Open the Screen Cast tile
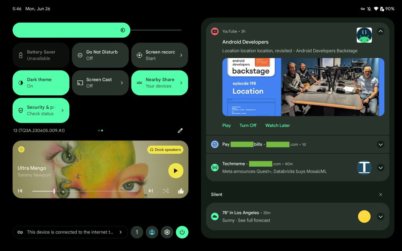Viewport: 402px width, 251px height. click(100, 83)
